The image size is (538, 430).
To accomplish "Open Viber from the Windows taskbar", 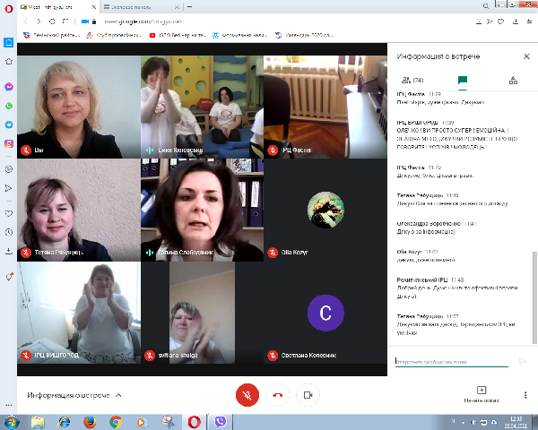I will (221, 422).
